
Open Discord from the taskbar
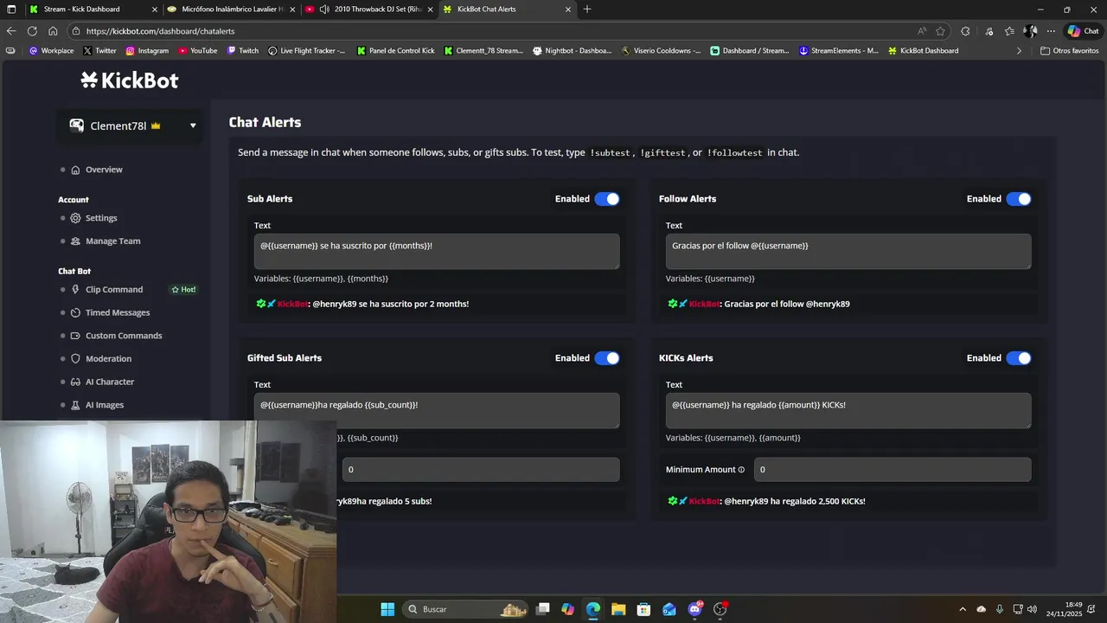(694, 609)
